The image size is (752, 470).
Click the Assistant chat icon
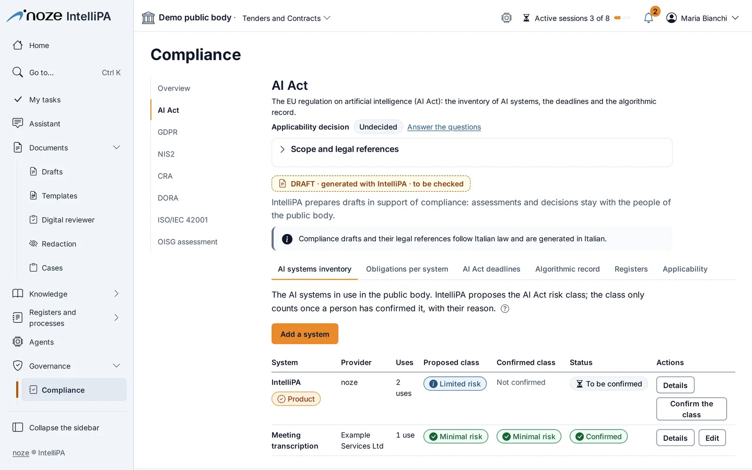pos(18,123)
